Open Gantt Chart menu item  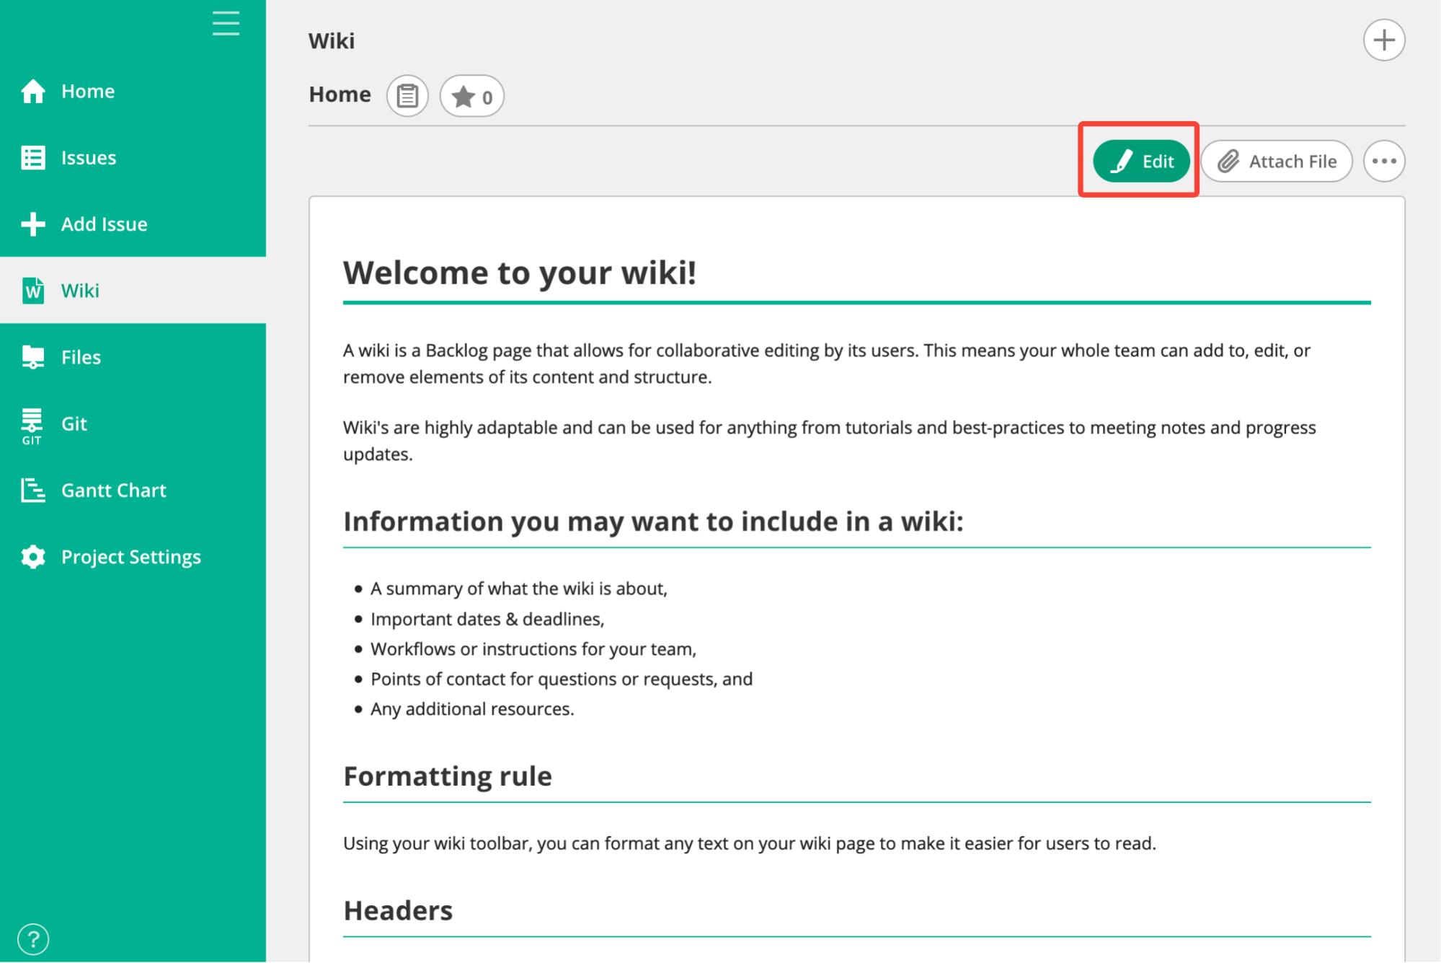[114, 491]
